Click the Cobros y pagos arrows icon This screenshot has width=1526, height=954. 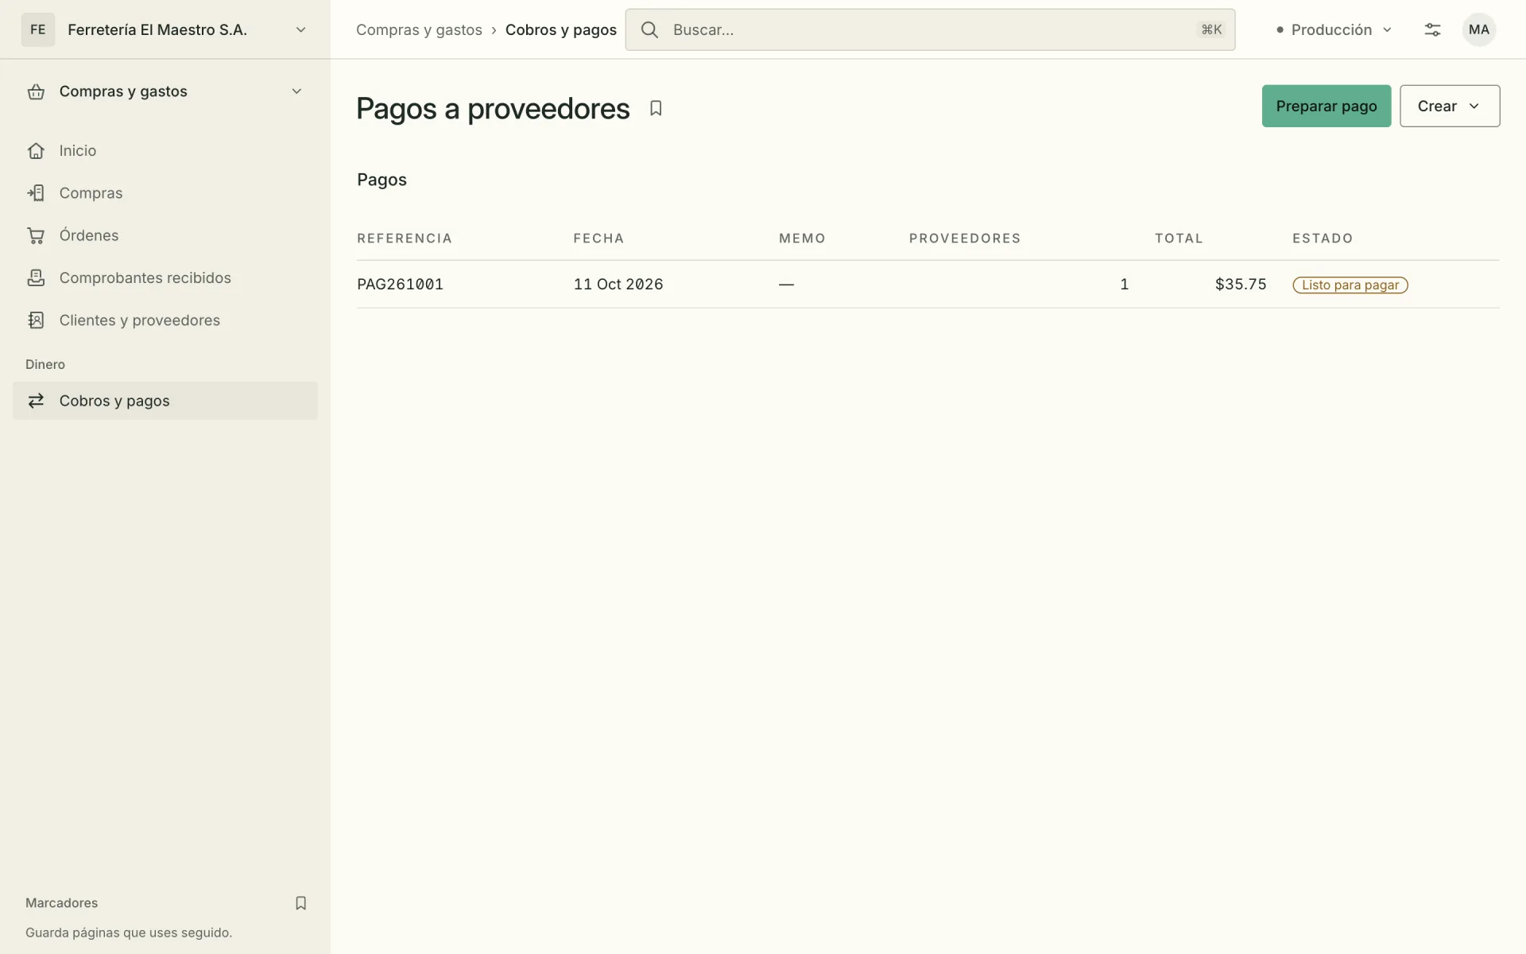(x=36, y=401)
